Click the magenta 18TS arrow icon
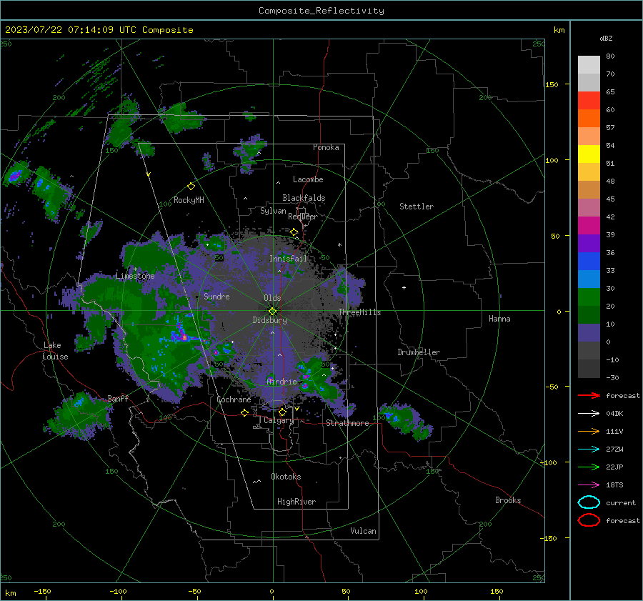Image resolution: width=643 pixels, height=601 pixels. click(x=589, y=485)
